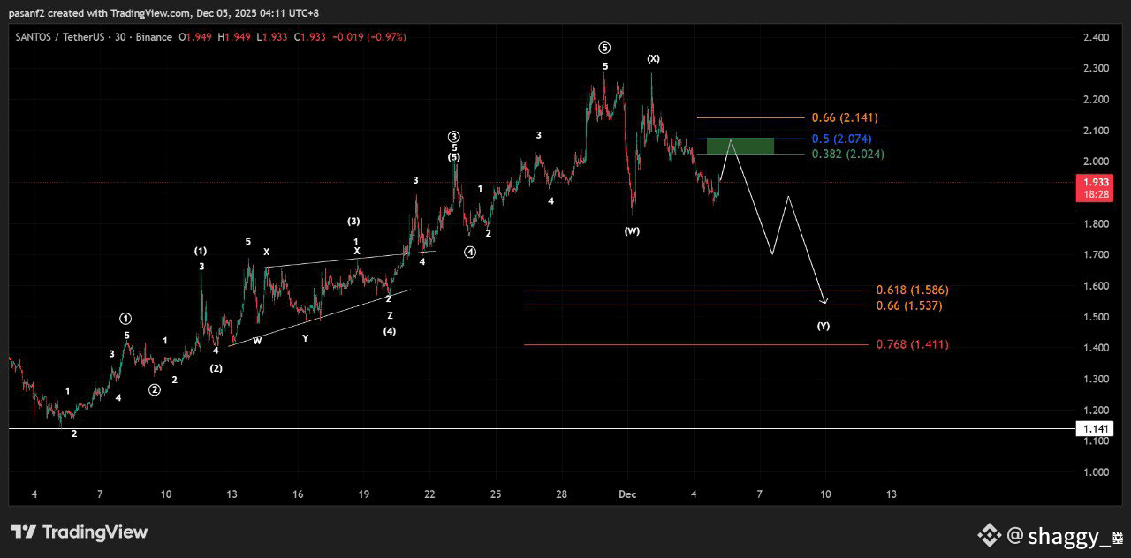The image size is (1131, 558).
Task: Click the 28 date axis label
Action: pos(562,494)
